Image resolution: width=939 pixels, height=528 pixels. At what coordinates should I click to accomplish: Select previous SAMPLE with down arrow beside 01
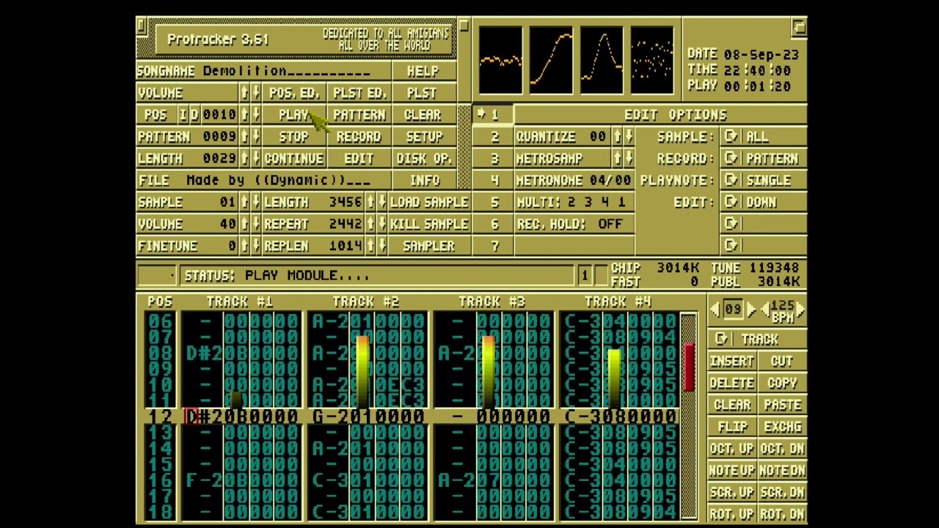tap(255, 202)
